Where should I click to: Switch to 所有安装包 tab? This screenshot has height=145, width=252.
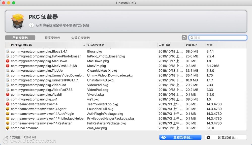[20, 38]
